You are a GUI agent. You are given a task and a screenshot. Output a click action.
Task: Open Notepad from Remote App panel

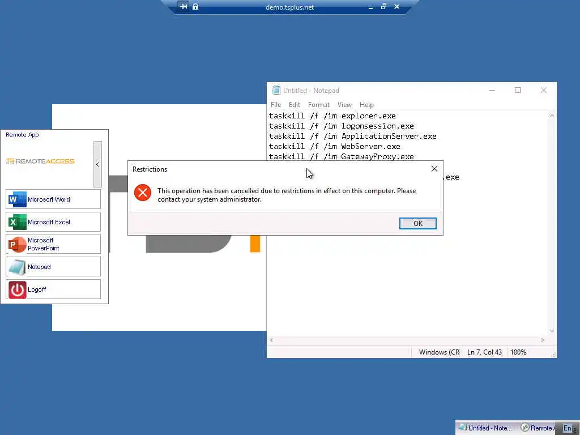click(x=53, y=267)
